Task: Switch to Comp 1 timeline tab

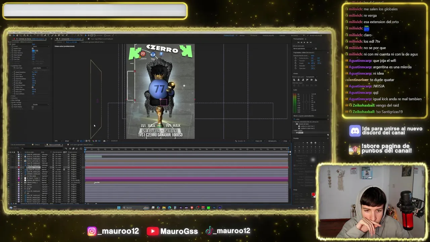Action: pyautogui.click(x=37, y=145)
